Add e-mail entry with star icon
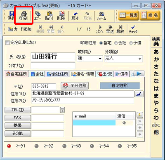This screenshot has height=160, width=165. (x=140, y=115)
